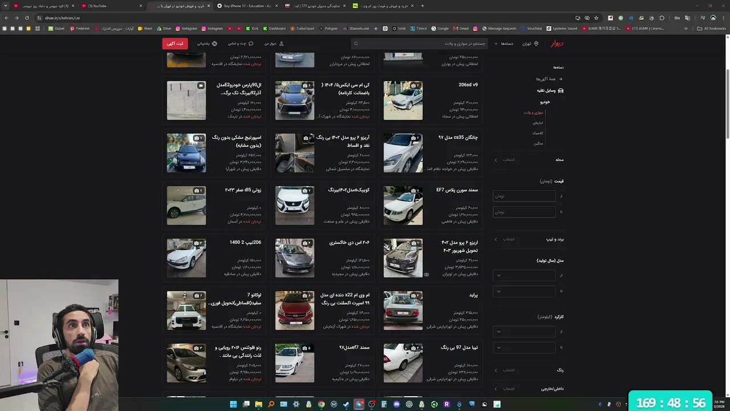Image resolution: width=730 pixels, height=411 pixels.
Task: Open the دیوار من account menu
Action: [274, 43]
